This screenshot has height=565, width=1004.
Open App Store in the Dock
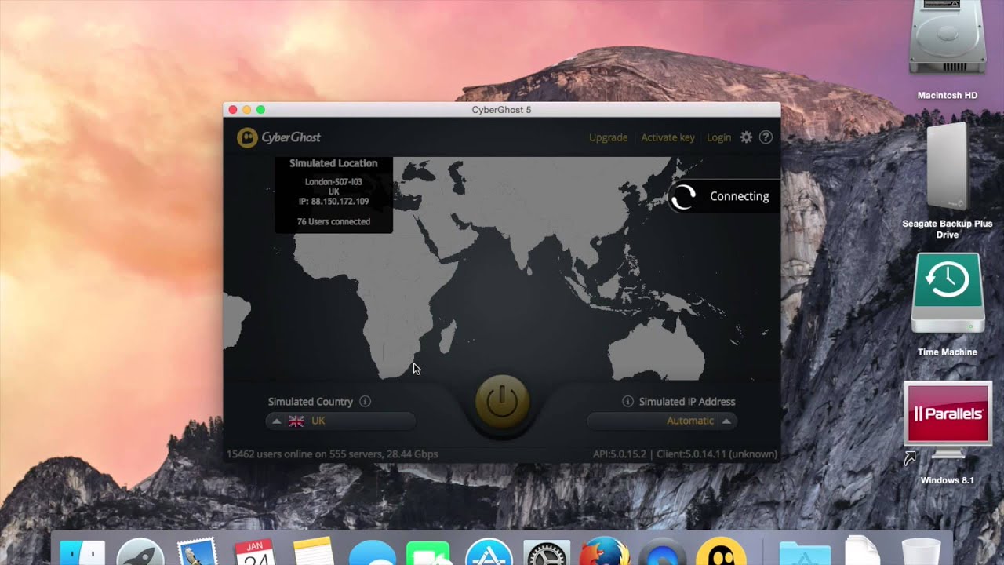click(x=489, y=552)
